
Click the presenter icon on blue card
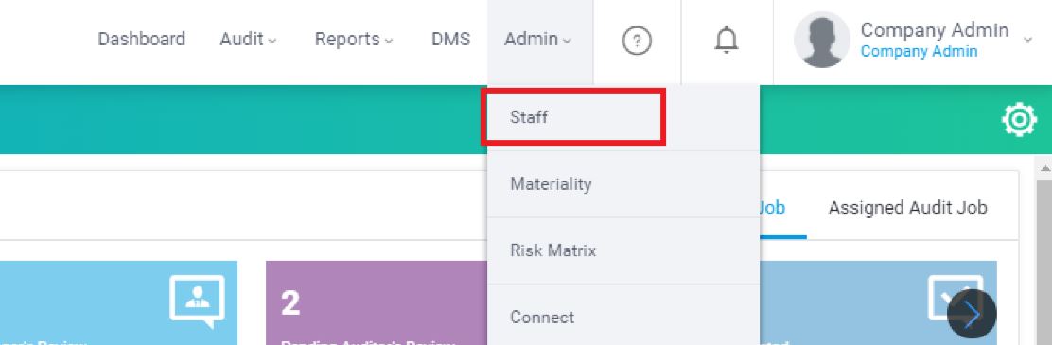point(197,301)
